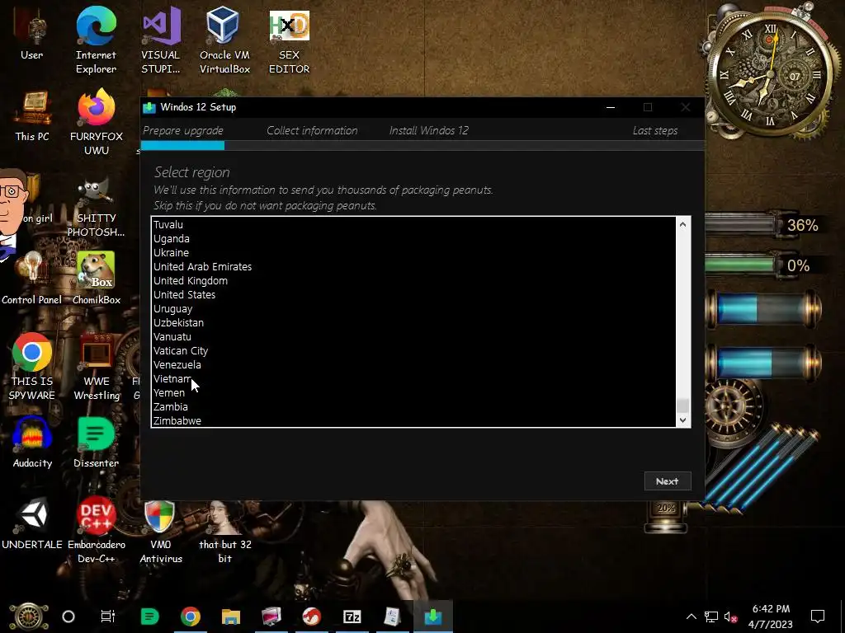This screenshot has width=845, height=633.
Task: Select Zambia in the region list
Action: coord(413,406)
